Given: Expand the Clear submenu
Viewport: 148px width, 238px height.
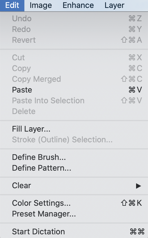Looking at the screenshot, I should (74, 185).
